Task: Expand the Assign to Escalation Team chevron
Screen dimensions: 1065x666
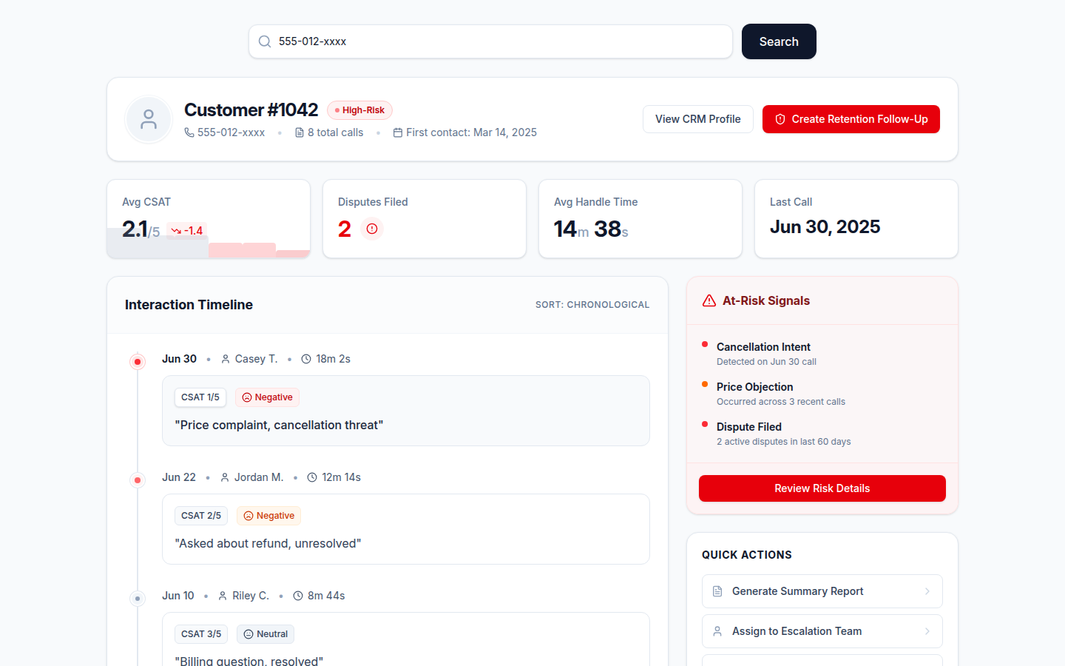Action: [x=927, y=631]
